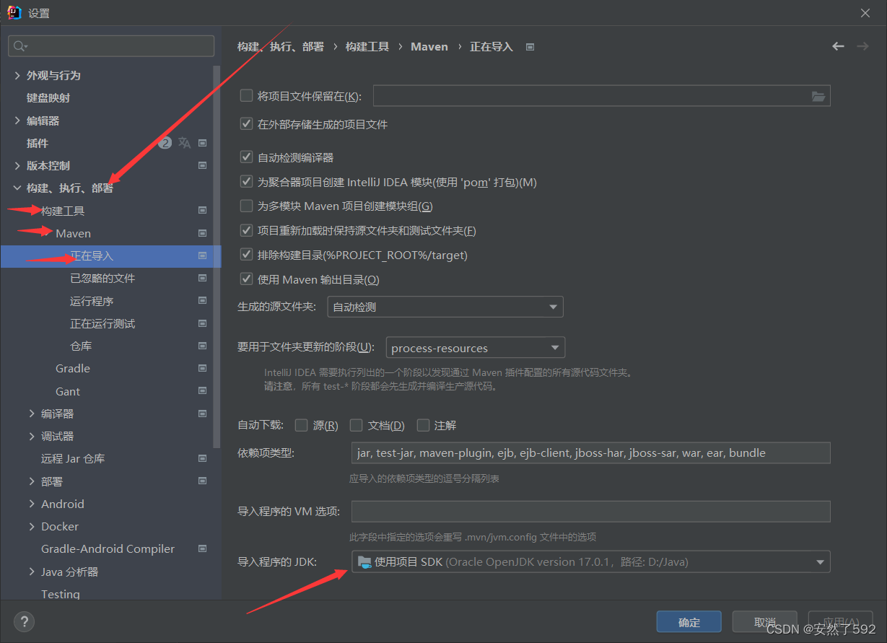Click the search magnifier icon in settings search
This screenshot has height=643, width=887.
coord(20,46)
